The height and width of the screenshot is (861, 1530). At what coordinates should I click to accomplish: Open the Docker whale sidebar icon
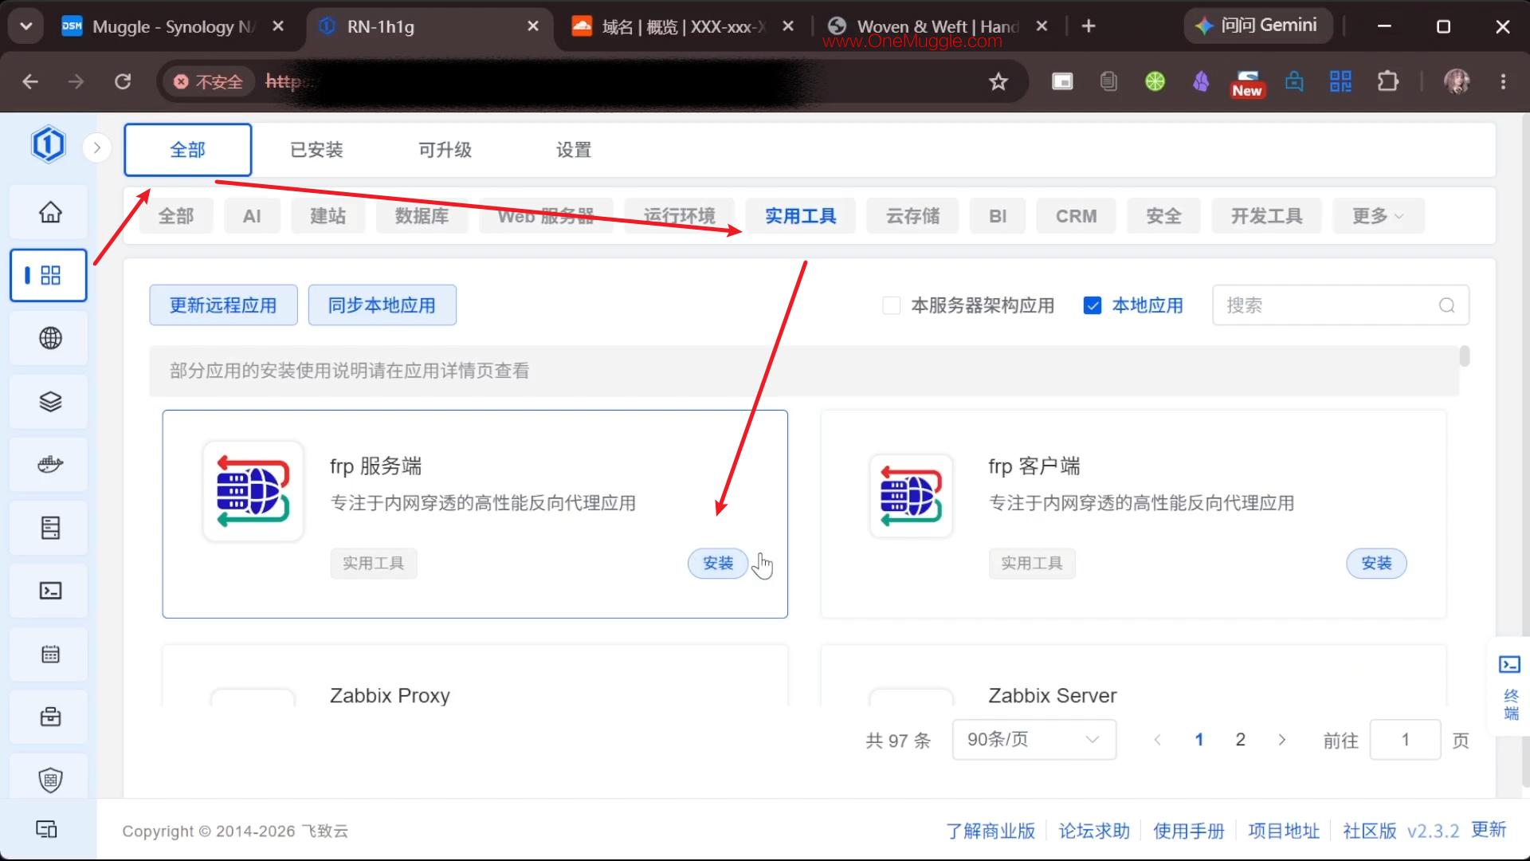50,464
